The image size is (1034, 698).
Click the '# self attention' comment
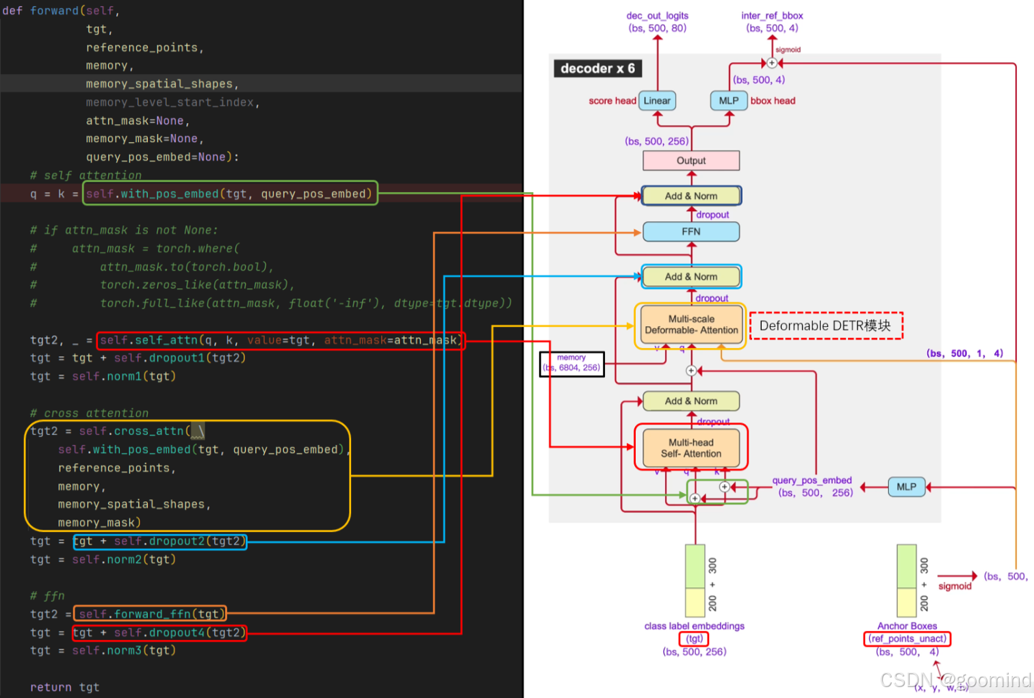click(x=86, y=176)
